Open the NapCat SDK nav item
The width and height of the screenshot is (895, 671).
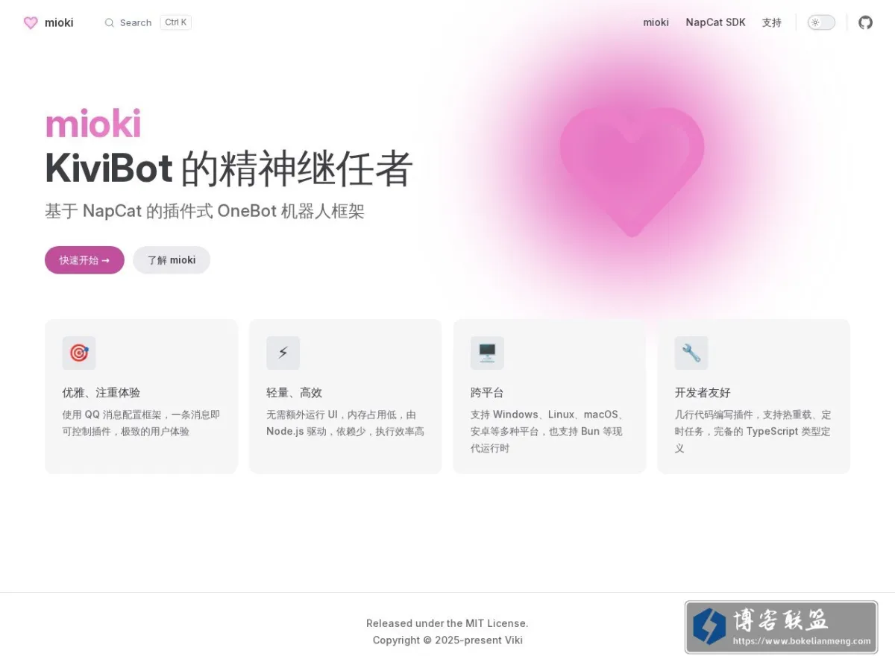pyautogui.click(x=715, y=22)
